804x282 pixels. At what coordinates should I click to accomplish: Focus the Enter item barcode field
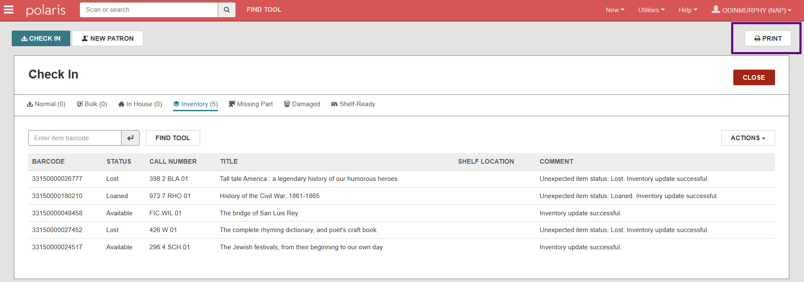pos(75,138)
